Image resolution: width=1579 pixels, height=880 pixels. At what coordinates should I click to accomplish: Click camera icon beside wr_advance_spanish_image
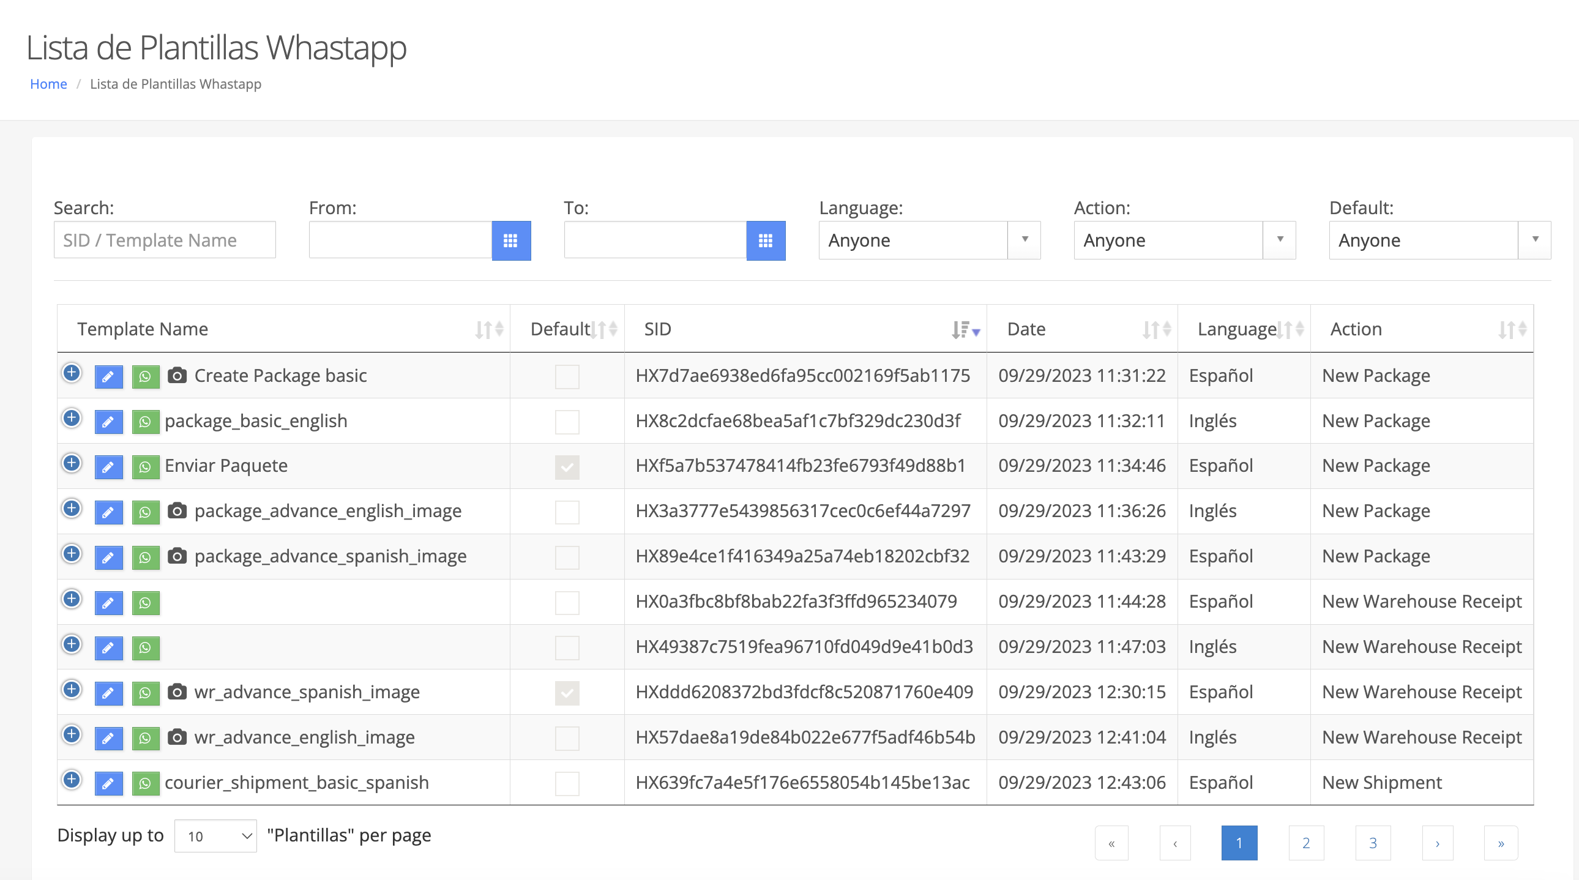(177, 692)
